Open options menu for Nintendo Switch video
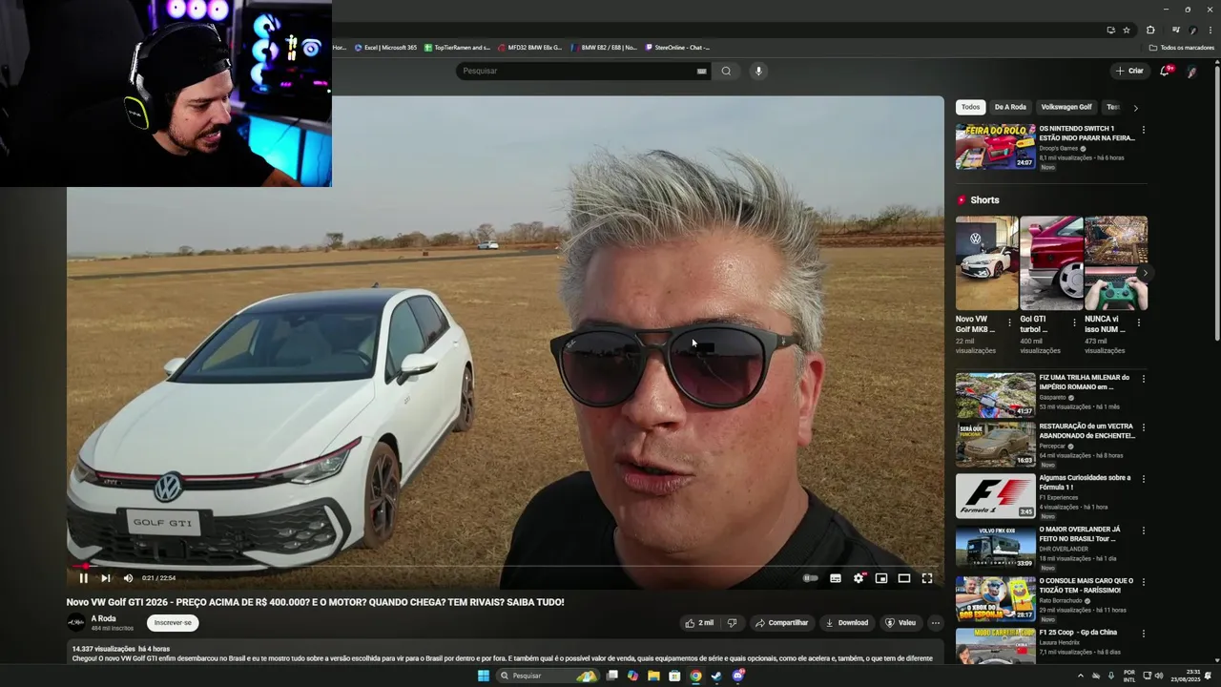This screenshot has width=1221, height=687. (1144, 130)
